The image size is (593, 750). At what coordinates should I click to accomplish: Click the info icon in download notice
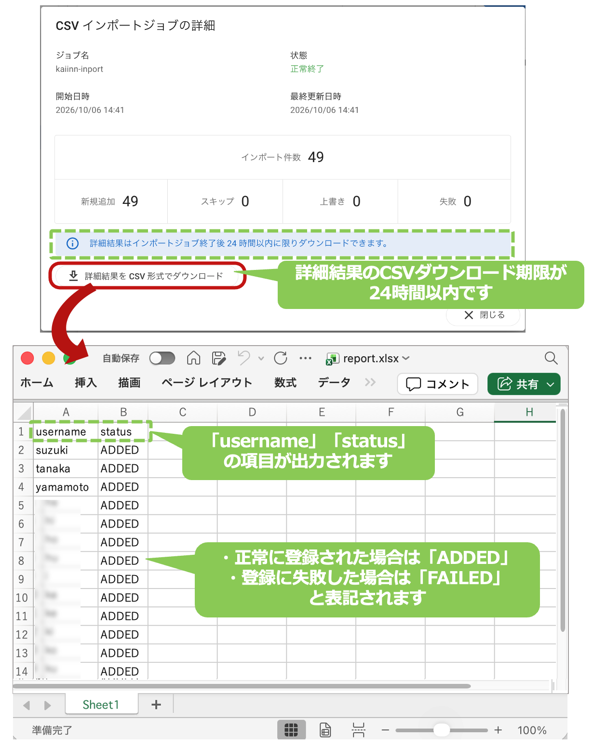(x=72, y=243)
